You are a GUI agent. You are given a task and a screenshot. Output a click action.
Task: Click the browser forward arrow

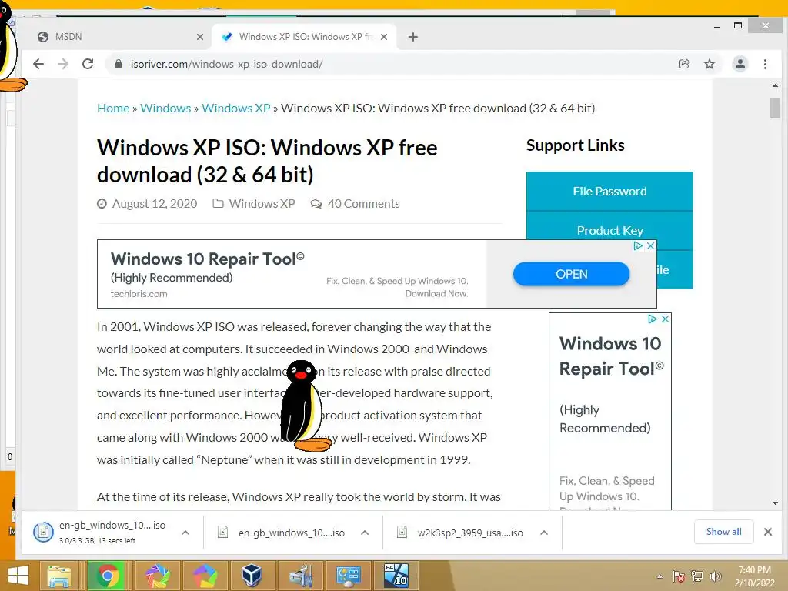click(63, 64)
